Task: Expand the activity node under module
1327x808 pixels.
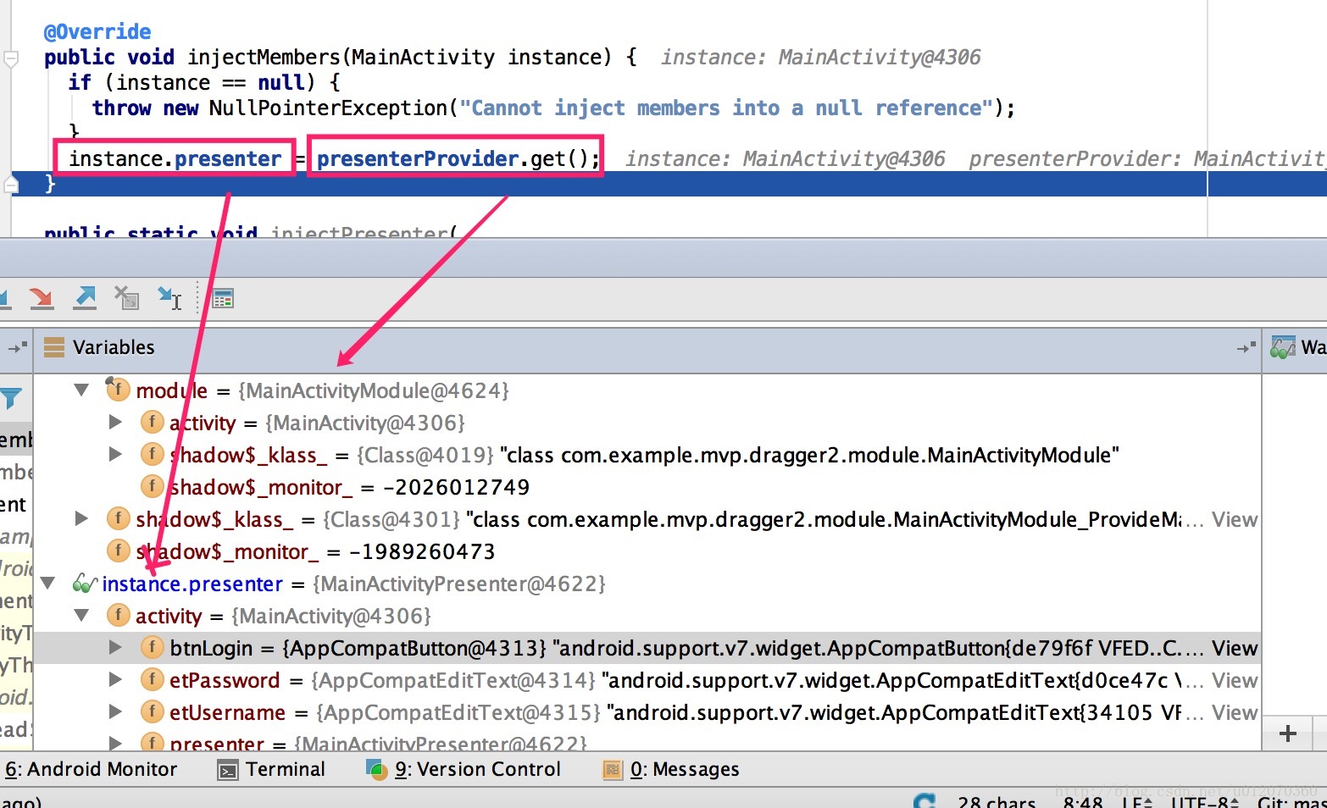Action: (x=115, y=422)
